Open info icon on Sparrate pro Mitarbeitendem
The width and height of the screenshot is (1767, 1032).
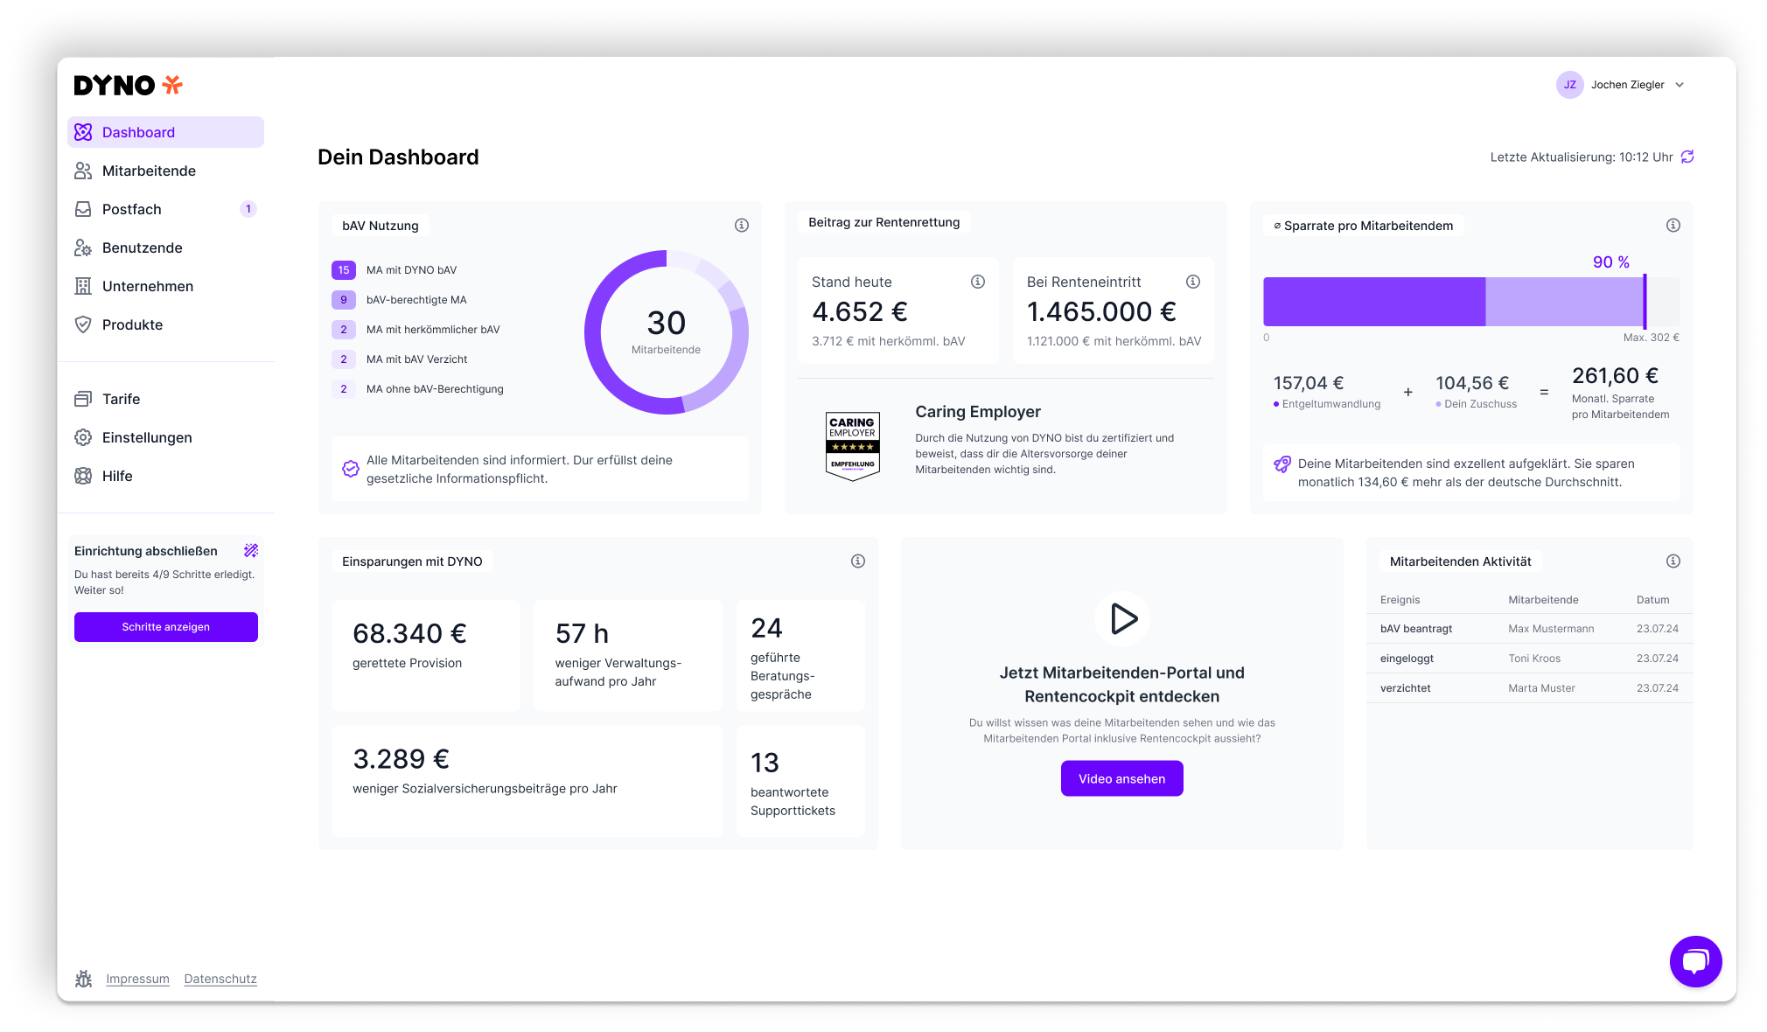(x=1673, y=226)
